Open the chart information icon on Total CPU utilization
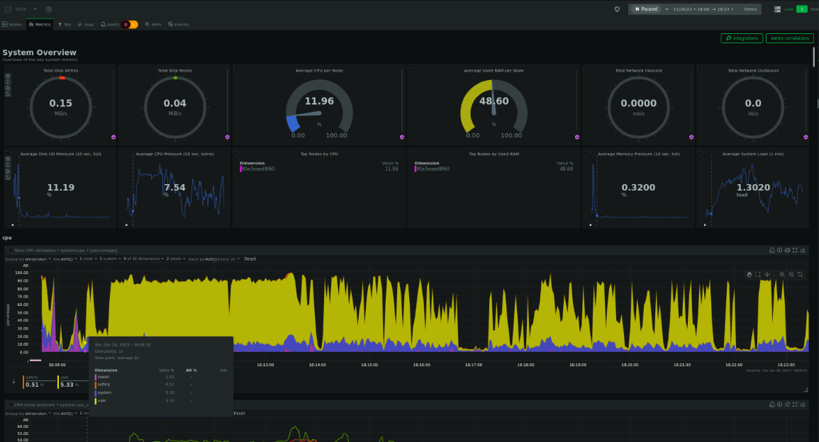Viewport: 819px width, 442px height. tap(780, 250)
